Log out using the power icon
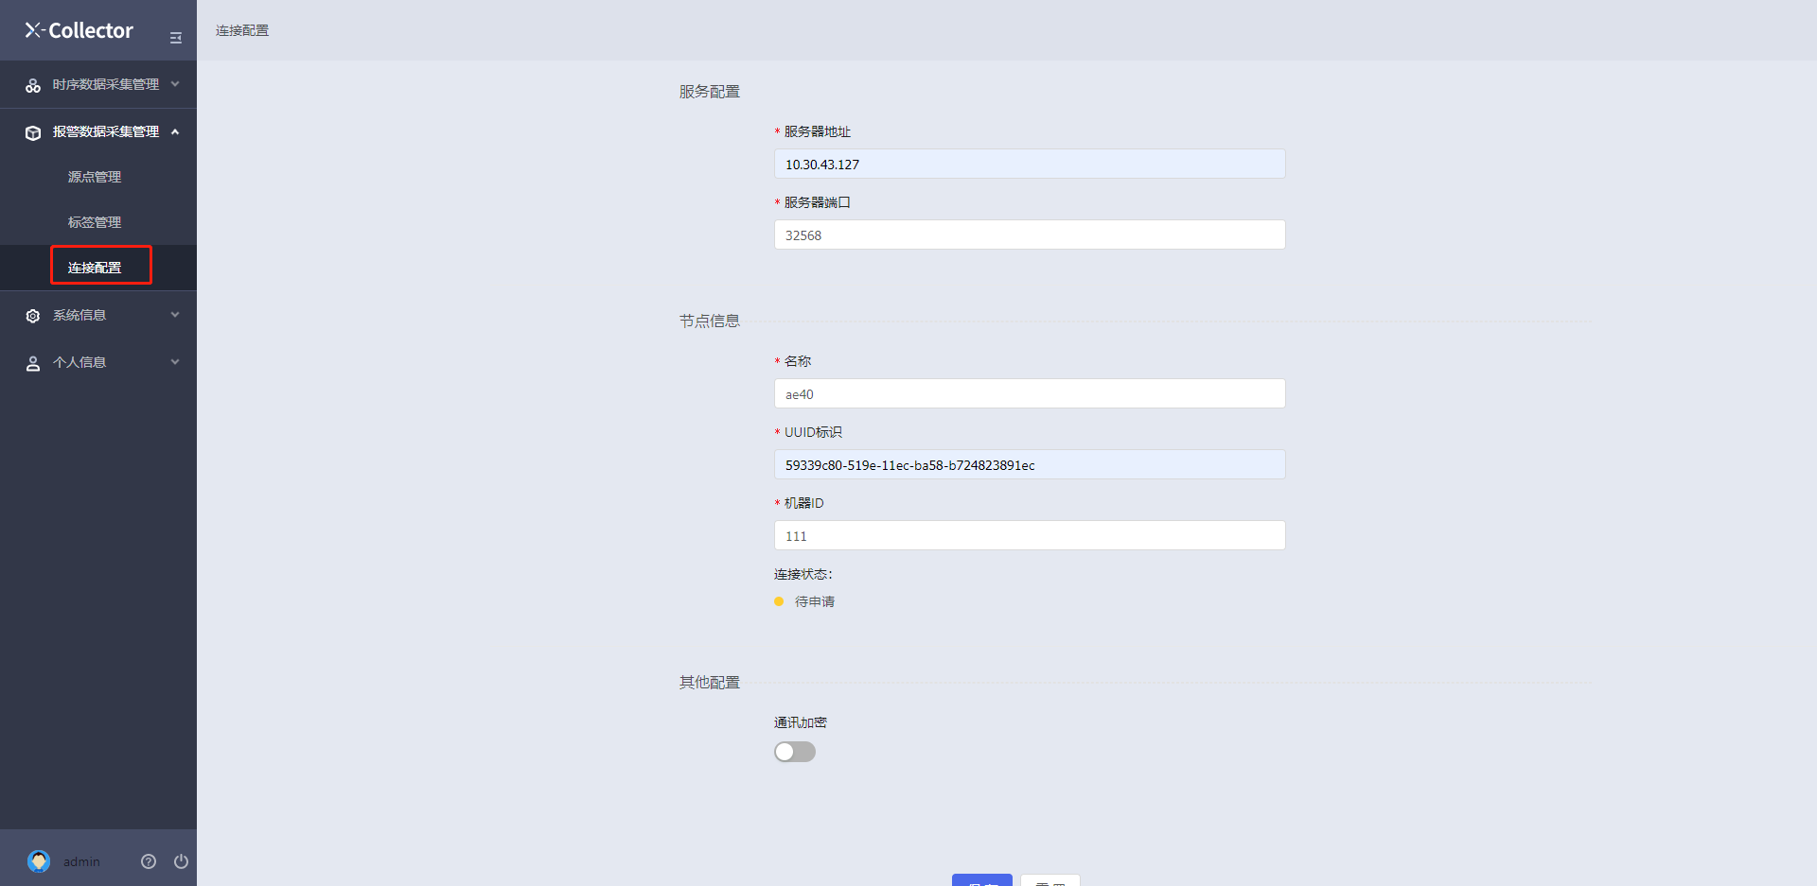 181,861
